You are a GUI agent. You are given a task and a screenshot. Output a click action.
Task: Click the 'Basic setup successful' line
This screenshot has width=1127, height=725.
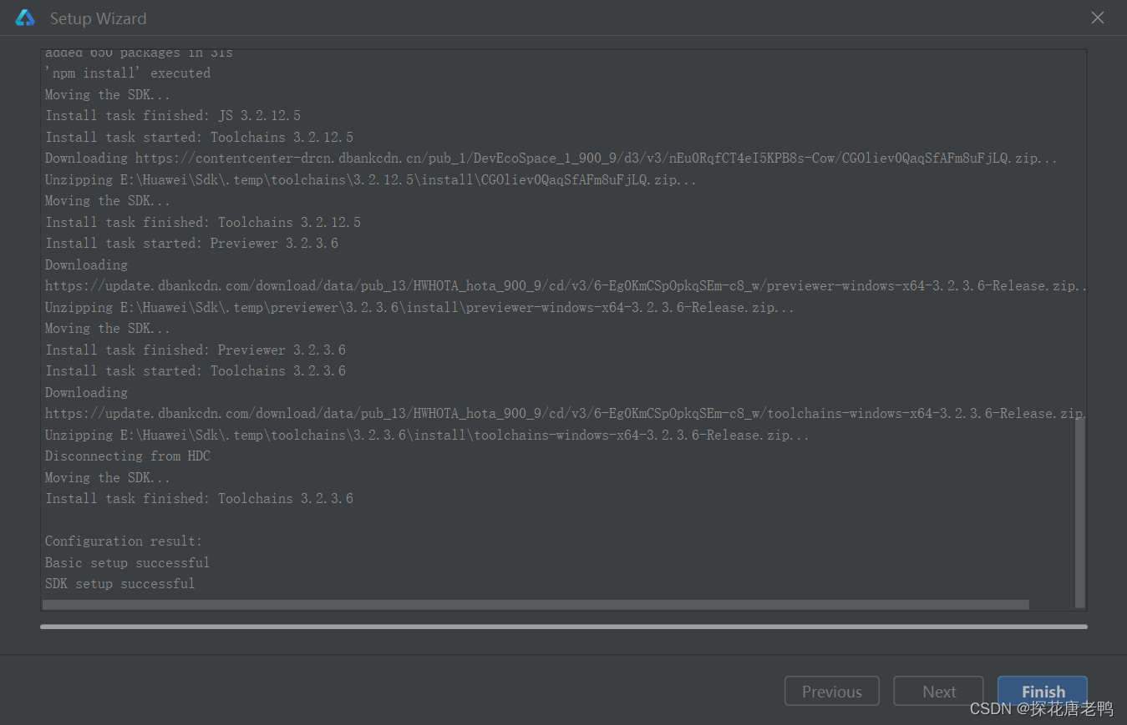pos(127,562)
